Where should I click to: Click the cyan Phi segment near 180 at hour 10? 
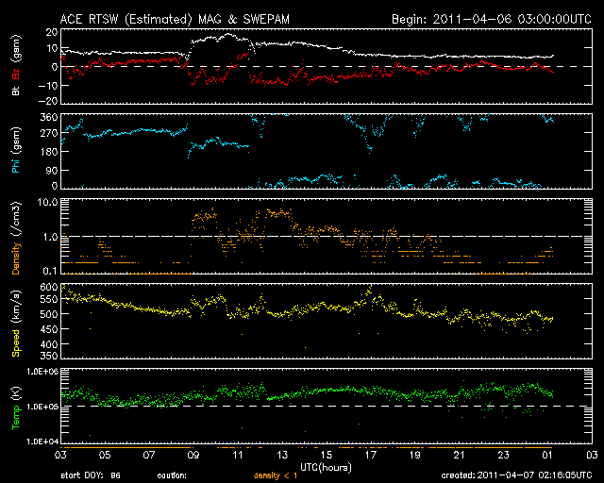219,143
